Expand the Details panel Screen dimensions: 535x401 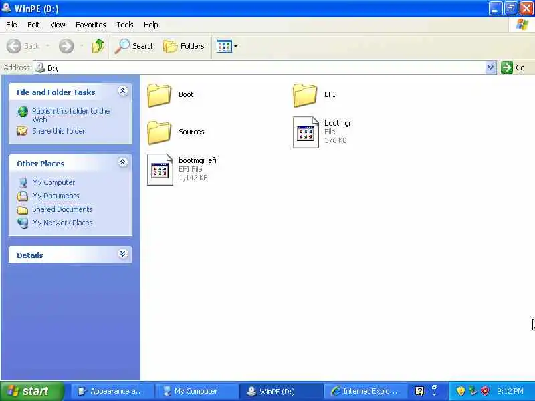[123, 254]
